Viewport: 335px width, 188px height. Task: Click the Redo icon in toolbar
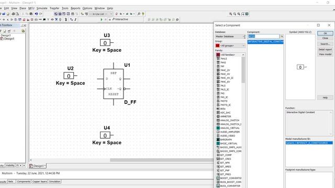pos(41,14)
